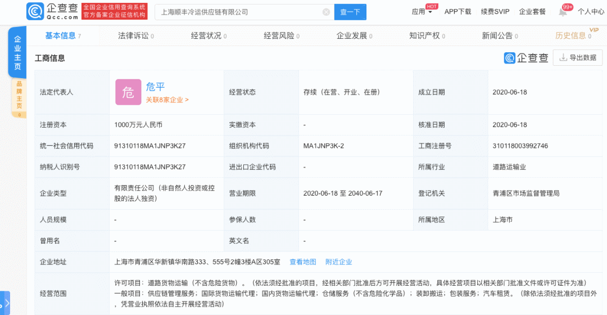Open APP下载 link
This screenshot has height=315, width=607.
coord(457,12)
